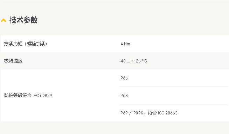229x134 pixels.
Task: Click the Nm unit in the torque row
Action: coord(127,44)
